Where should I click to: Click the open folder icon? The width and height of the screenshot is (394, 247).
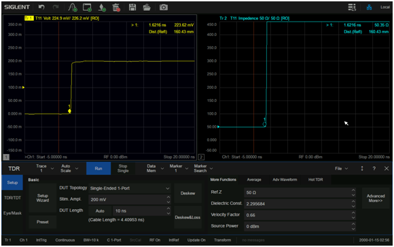pyautogui.click(x=147, y=7)
